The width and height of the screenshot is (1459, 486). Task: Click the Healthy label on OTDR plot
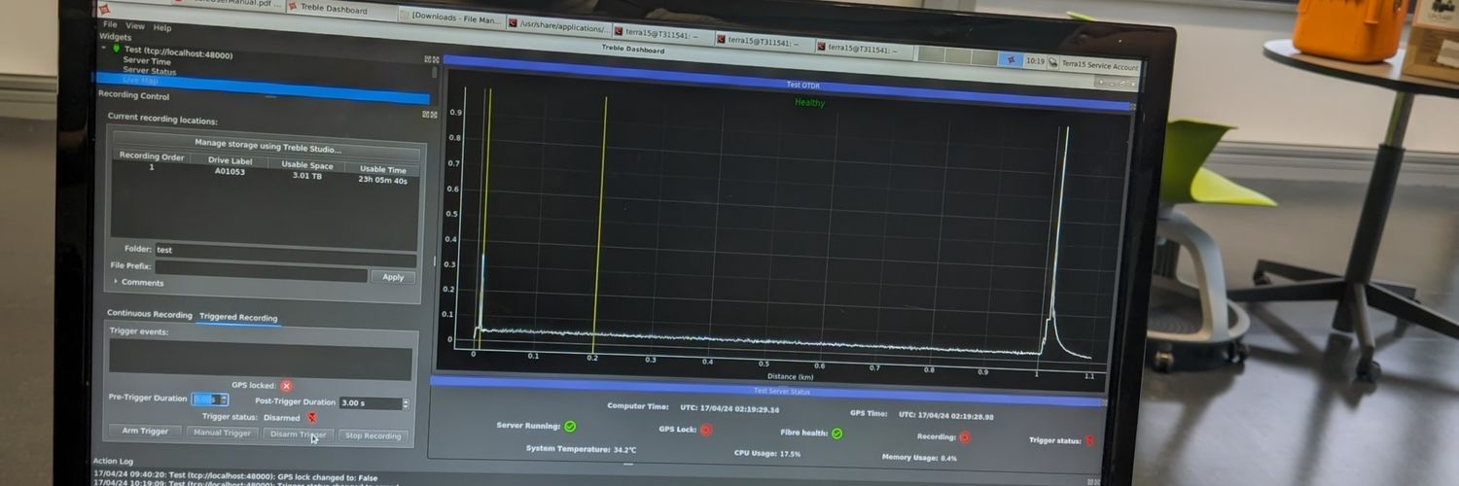click(x=809, y=101)
